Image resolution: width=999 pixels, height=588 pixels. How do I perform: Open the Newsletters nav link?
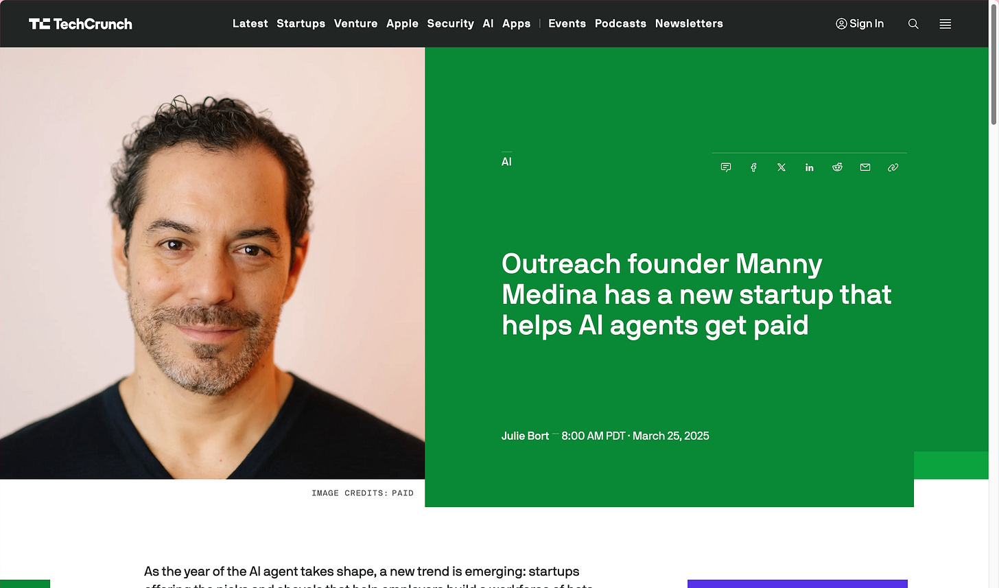(690, 23)
